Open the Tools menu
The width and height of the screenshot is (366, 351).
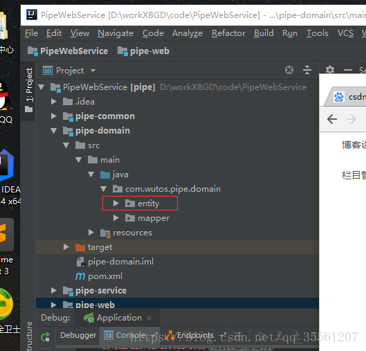point(318,33)
